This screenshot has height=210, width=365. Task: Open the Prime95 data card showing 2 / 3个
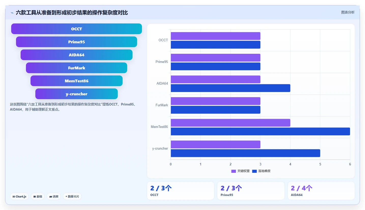tap(251, 191)
